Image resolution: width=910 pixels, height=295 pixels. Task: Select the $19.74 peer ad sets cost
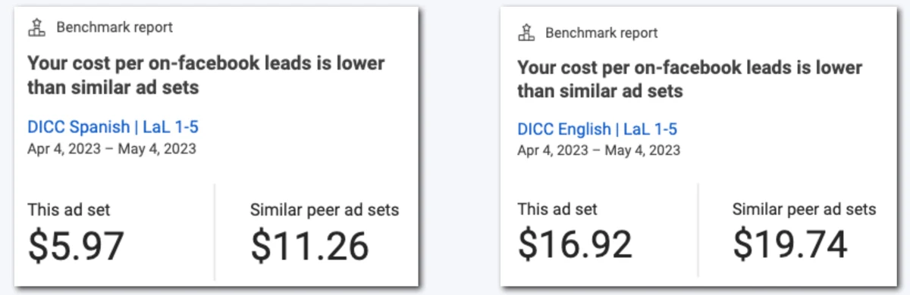790,244
